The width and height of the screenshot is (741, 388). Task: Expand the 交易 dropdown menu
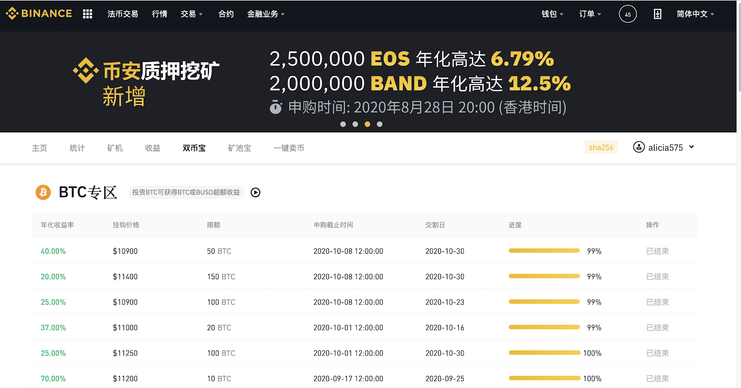191,14
